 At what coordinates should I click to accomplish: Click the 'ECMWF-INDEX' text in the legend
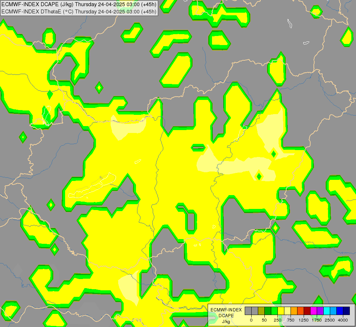226,310
